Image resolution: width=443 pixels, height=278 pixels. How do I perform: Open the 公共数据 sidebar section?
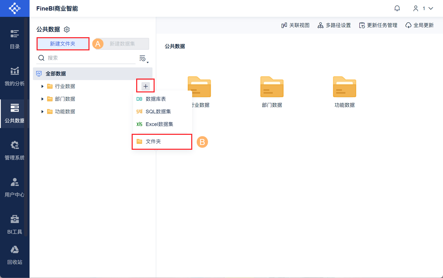15,114
